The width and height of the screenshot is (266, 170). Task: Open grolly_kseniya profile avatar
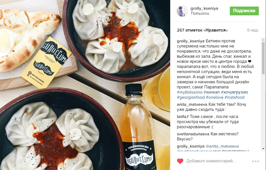coord(182,11)
